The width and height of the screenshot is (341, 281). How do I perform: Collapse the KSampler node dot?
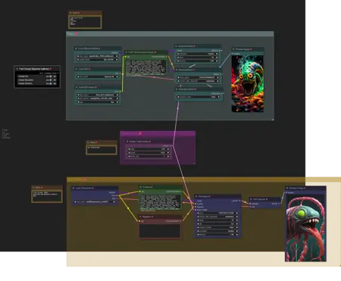tap(196, 196)
